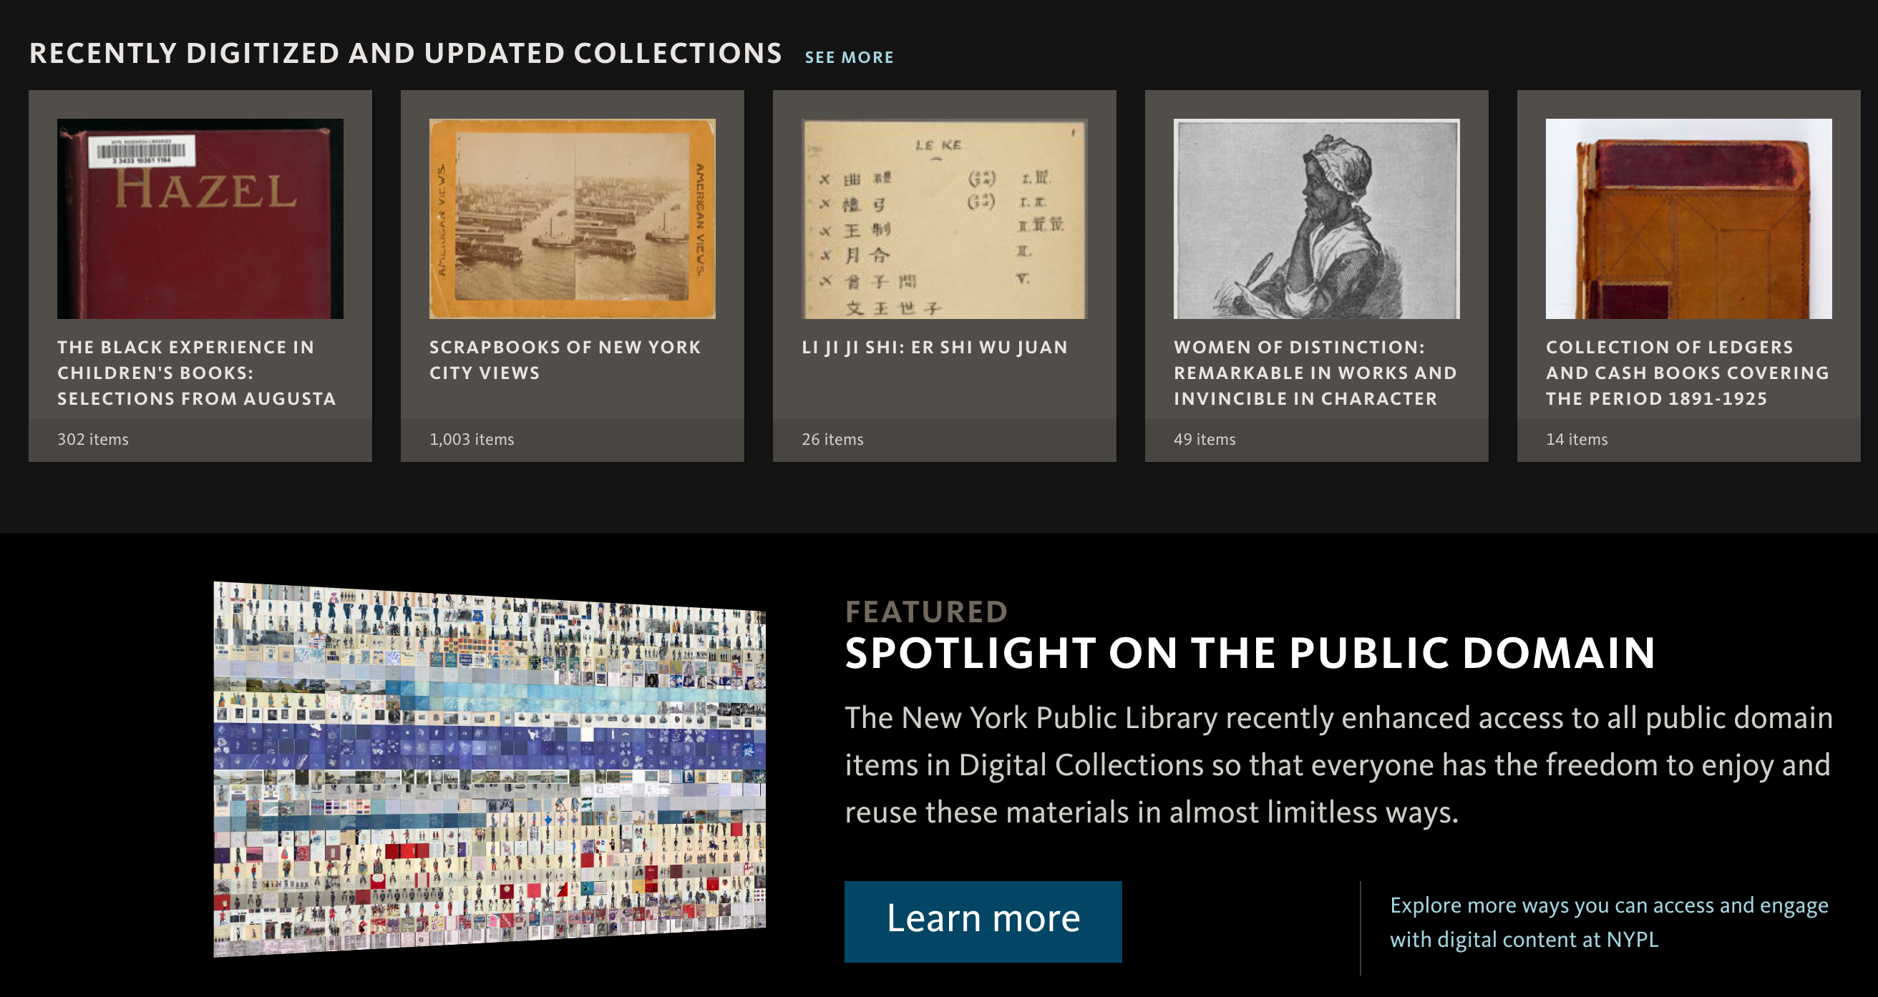Click the 49 items count

pos(1205,438)
